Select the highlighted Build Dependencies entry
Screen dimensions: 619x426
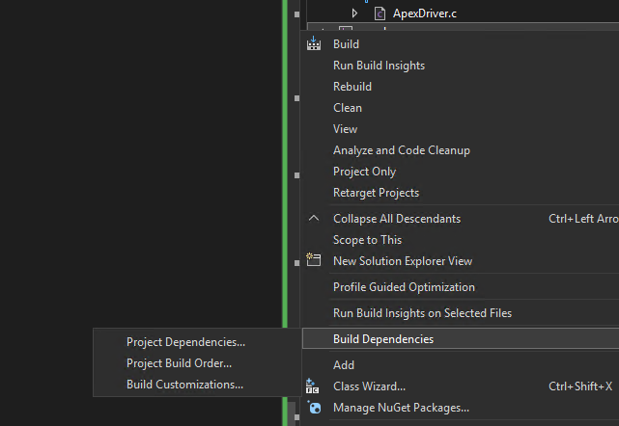(x=461, y=339)
